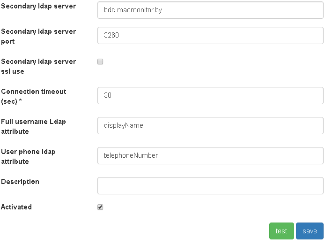
Task: Click the "Description" label text
Action: [x=20, y=182]
